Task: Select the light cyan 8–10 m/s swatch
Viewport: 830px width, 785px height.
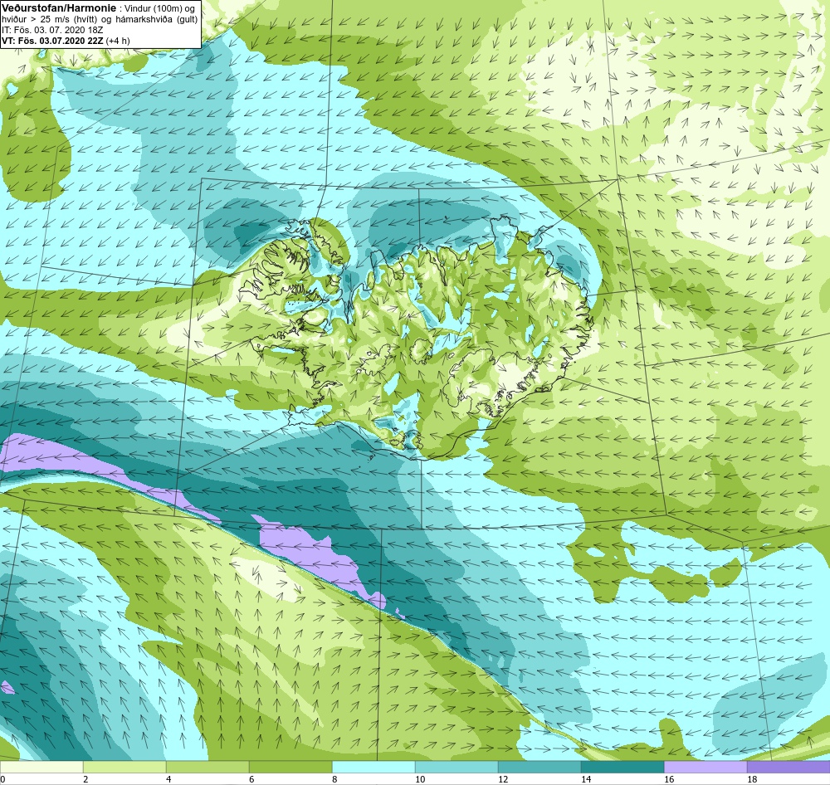Action: (x=373, y=767)
